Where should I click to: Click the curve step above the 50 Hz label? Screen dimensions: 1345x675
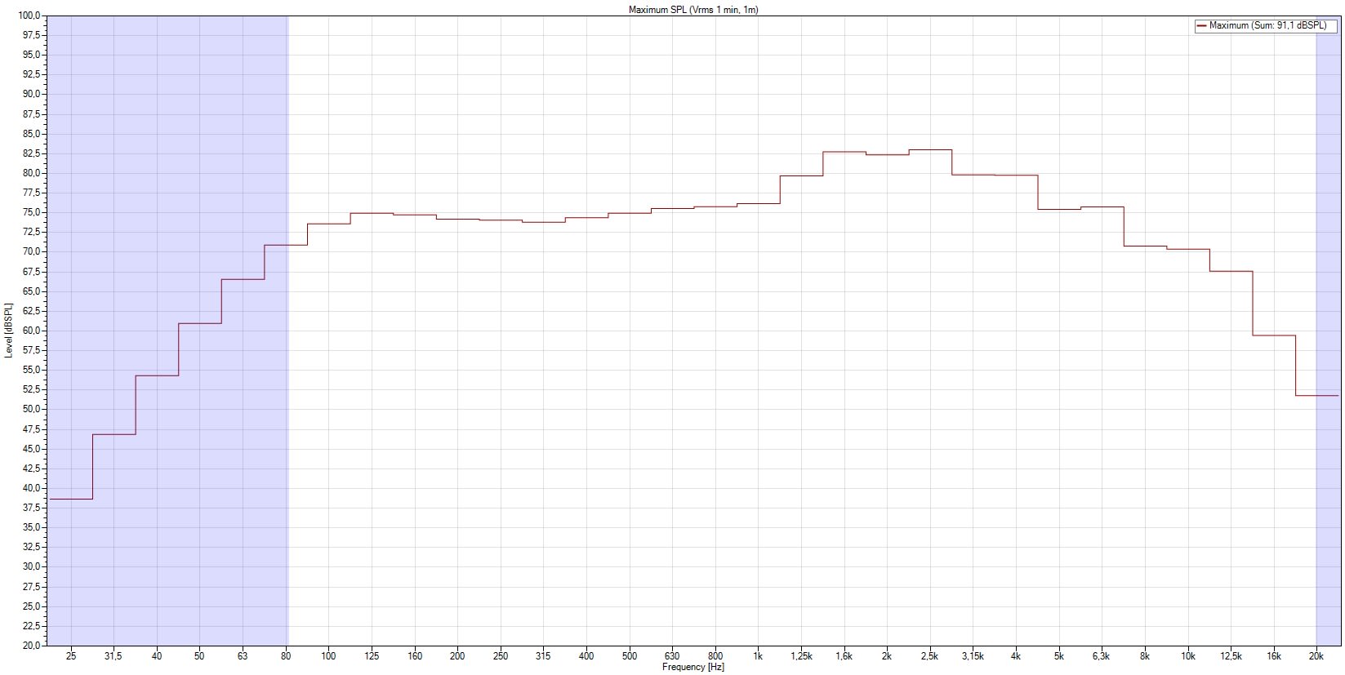(x=200, y=323)
